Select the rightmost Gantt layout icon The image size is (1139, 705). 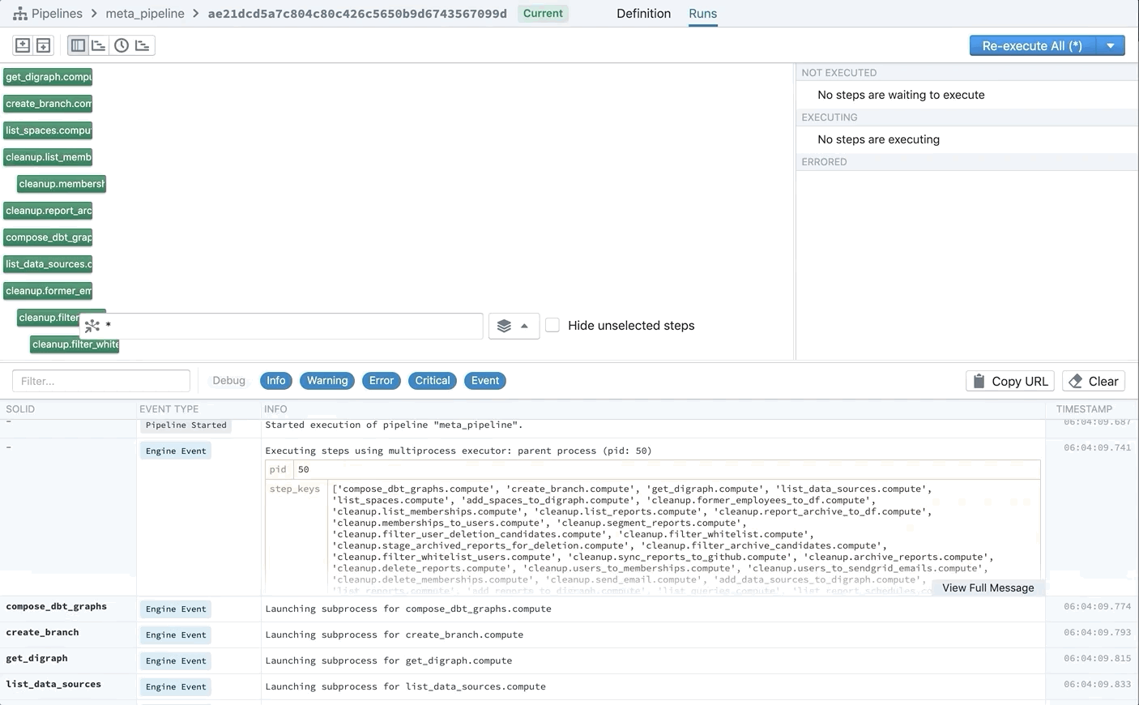(x=143, y=45)
